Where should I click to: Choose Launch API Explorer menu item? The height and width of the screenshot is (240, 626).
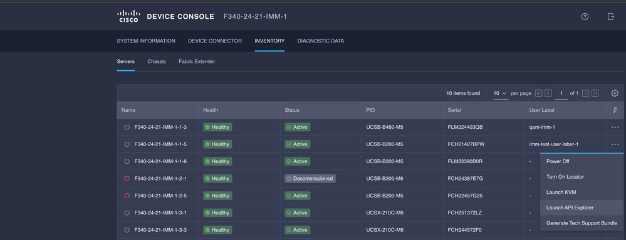pos(582,207)
